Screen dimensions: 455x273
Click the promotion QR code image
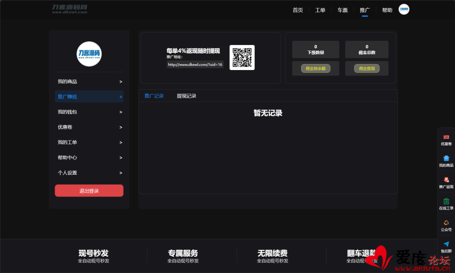[x=242, y=57]
